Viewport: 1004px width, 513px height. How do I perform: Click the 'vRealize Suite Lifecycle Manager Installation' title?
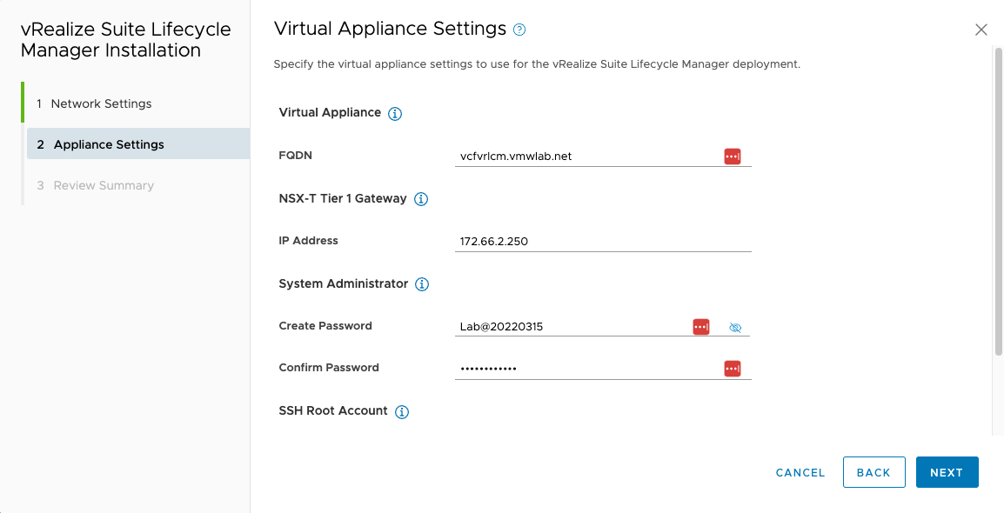[x=126, y=40]
